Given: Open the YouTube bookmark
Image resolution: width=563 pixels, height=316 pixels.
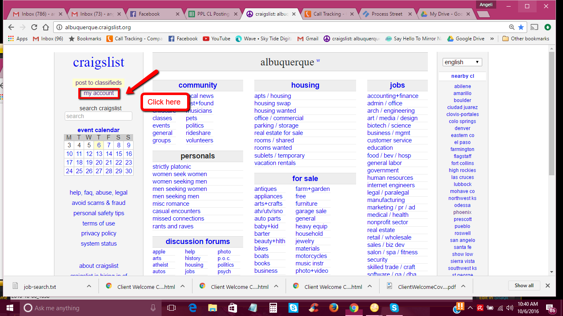Looking at the screenshot, I should [x=216, y=39].
